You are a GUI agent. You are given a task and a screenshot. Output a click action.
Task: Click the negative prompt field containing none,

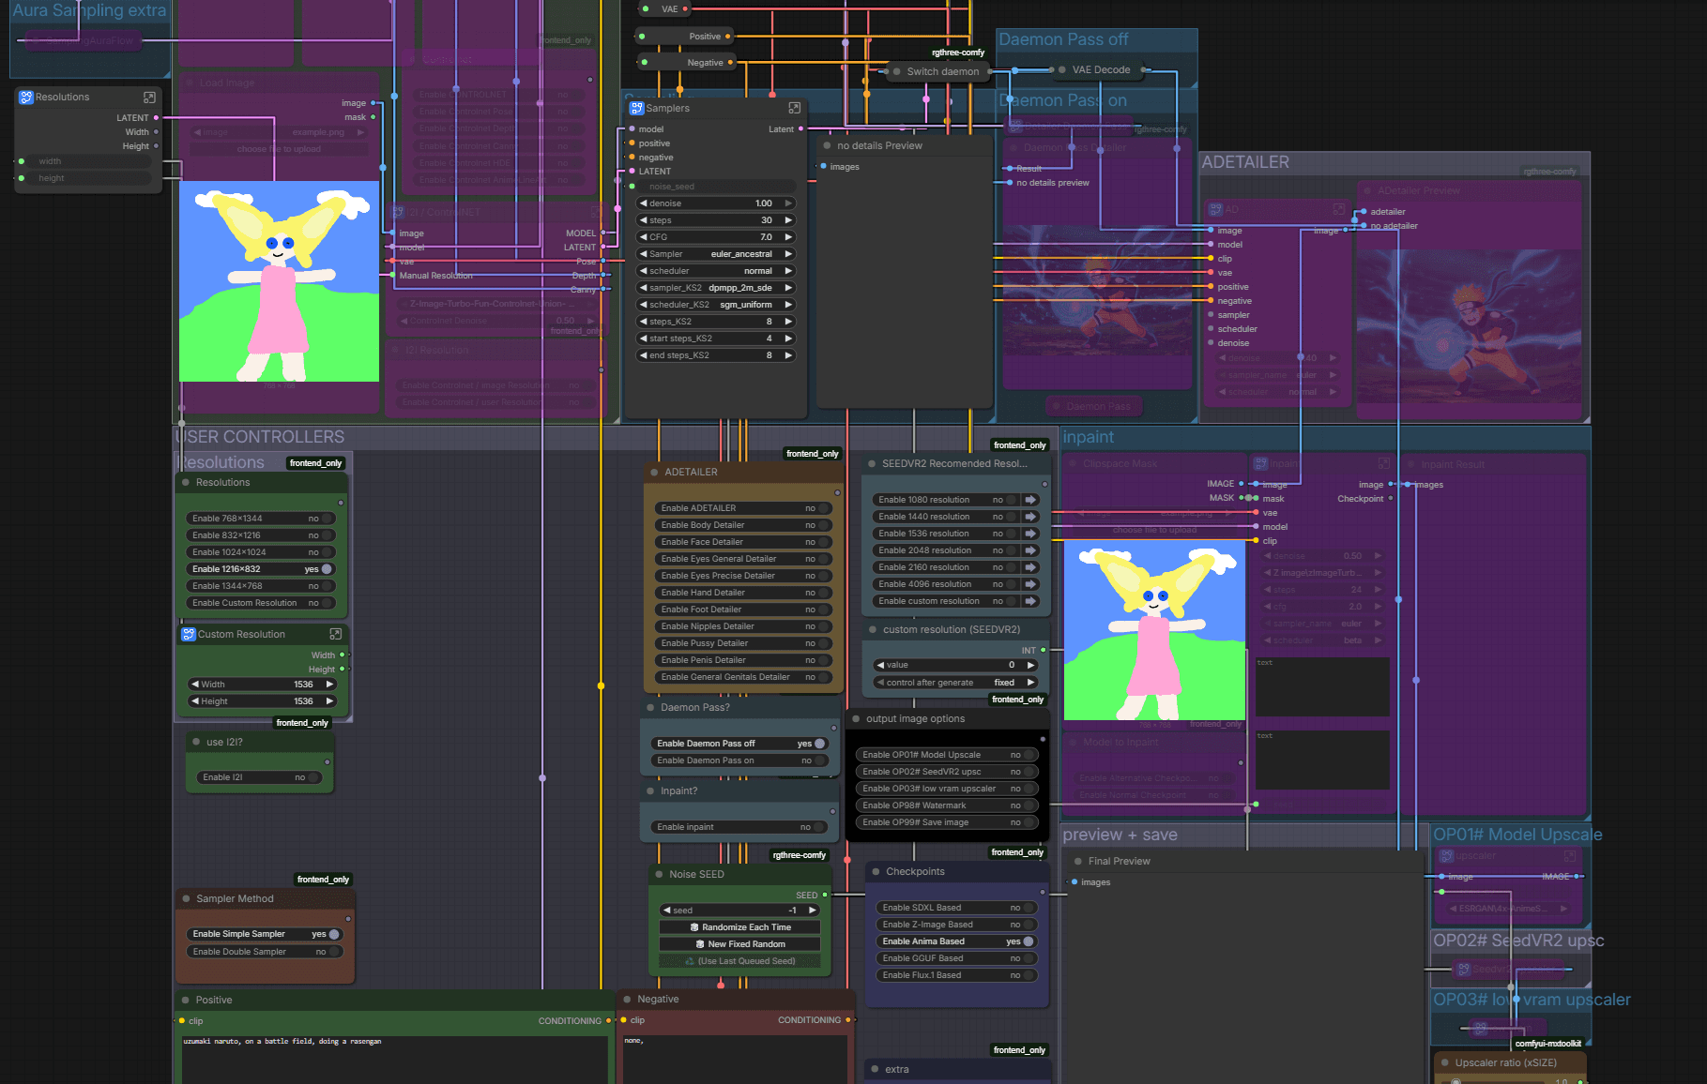click(x=736, y=1058)
